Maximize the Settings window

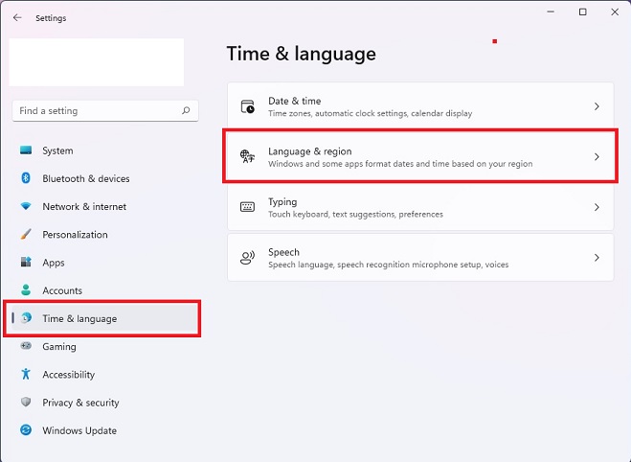pos(583,12)
